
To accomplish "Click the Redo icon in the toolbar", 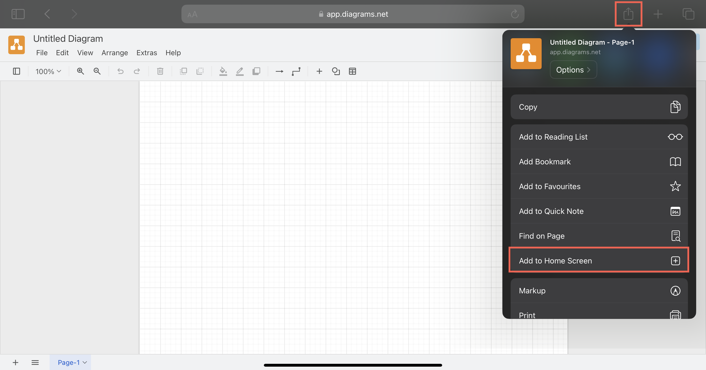I will coord(137,71).
